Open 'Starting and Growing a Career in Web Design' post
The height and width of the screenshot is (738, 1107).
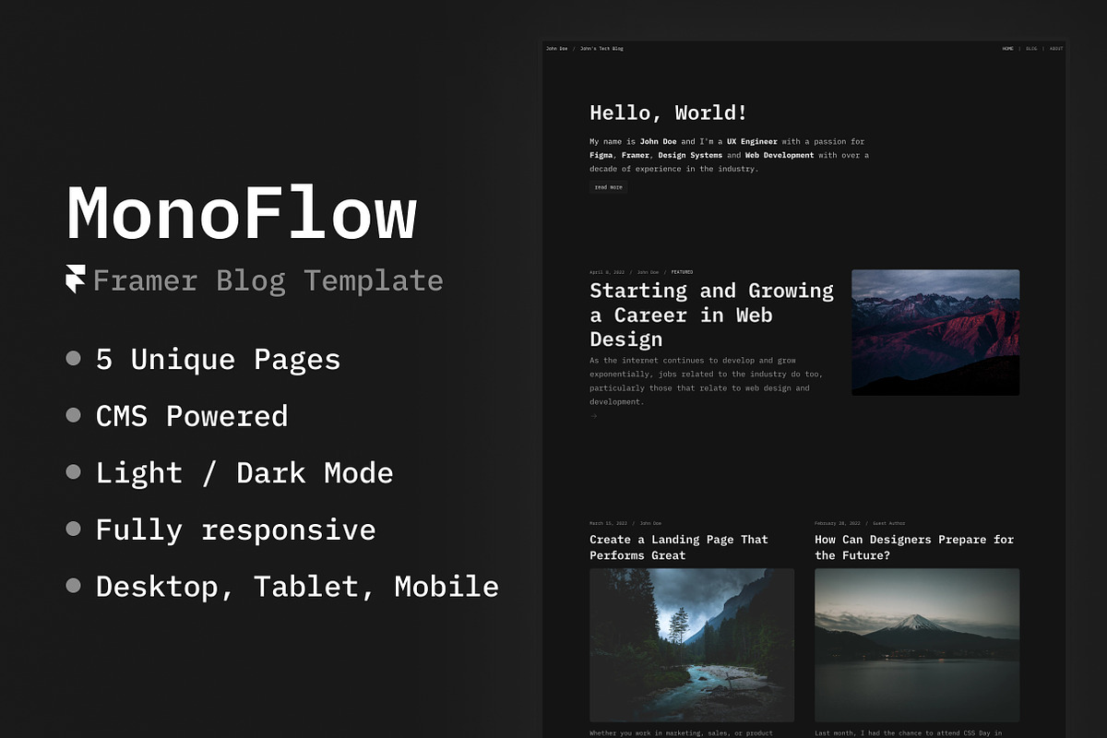pos(711,315)
